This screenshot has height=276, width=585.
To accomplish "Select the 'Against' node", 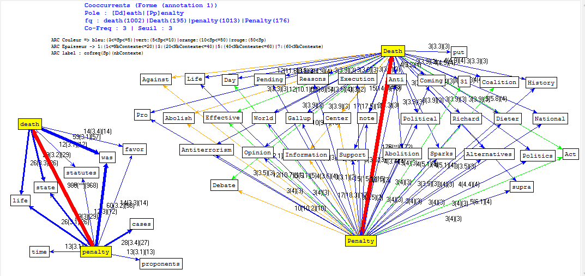I will click(156, 79).
